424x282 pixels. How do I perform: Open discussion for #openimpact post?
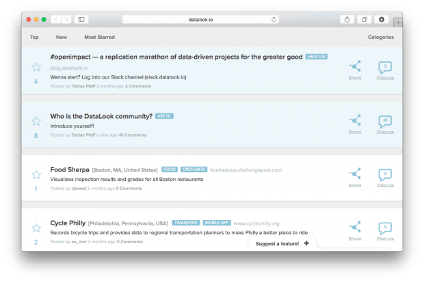(x=385, y=66)
